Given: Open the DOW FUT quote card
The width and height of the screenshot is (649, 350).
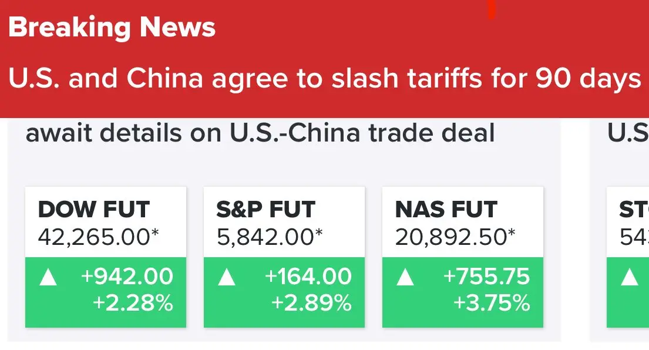Looking at the screenshot, I should click(x=106, y=257).
